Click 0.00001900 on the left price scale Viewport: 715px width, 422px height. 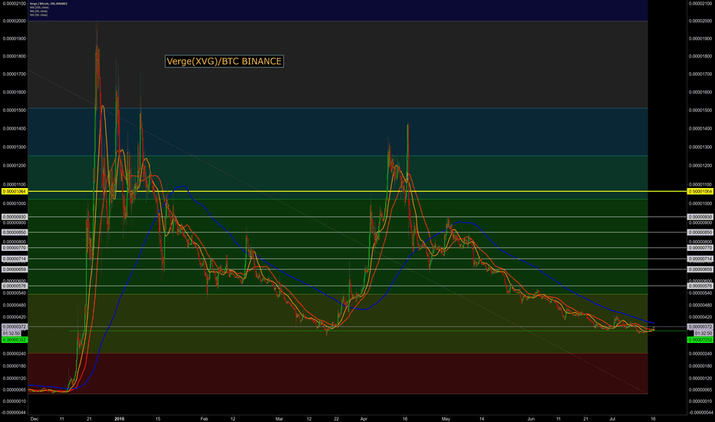tap(14, 39)
